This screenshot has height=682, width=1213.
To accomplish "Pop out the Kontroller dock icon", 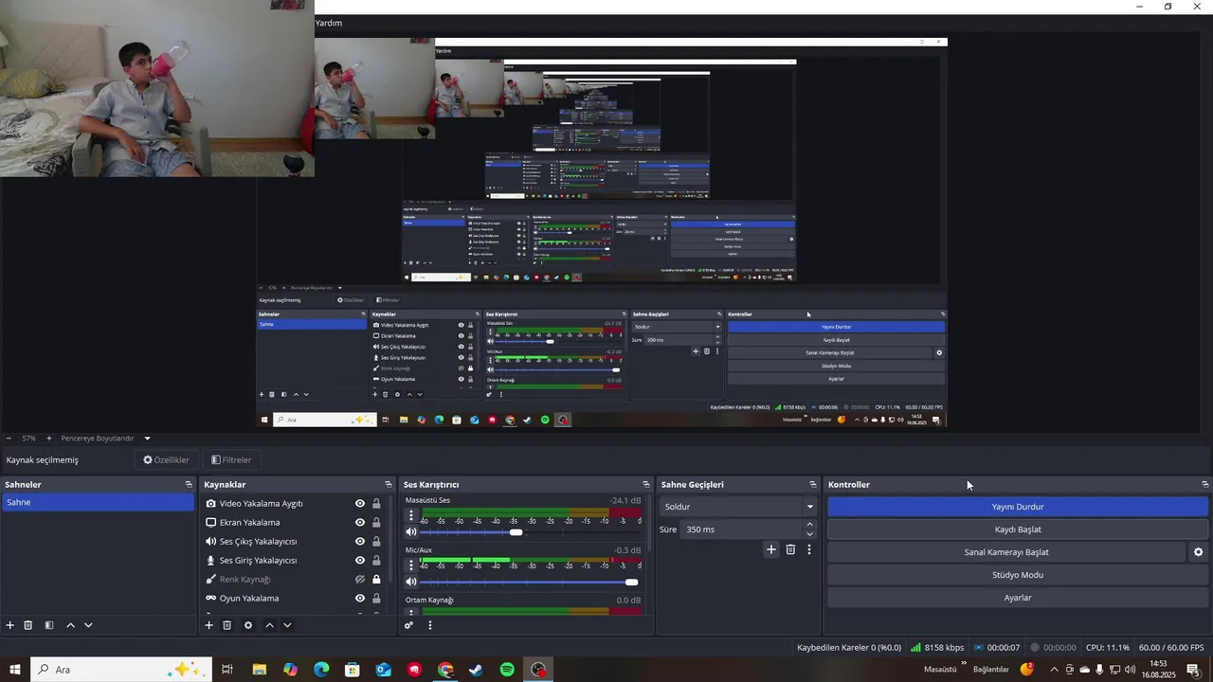I will pyautogui.click(x=1204, y=484).
